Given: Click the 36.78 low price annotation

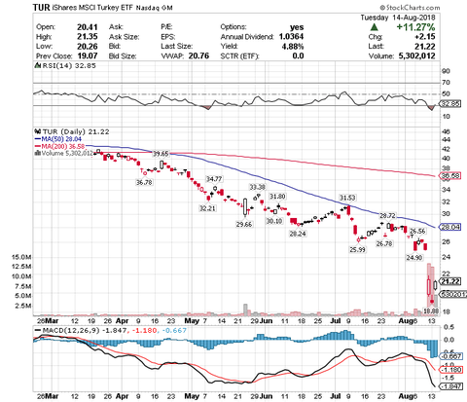Looking at the screenshot, I should (x=144, y=182).
